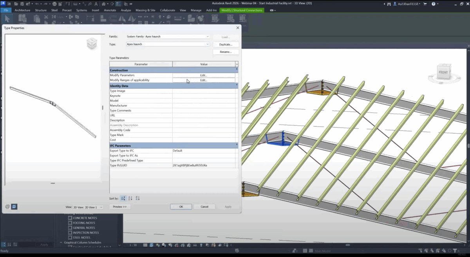The height and width of the screenshot is (257, 470).
Task: Click the Open folder icon in quick access toolbar
Action: [16, 4]
